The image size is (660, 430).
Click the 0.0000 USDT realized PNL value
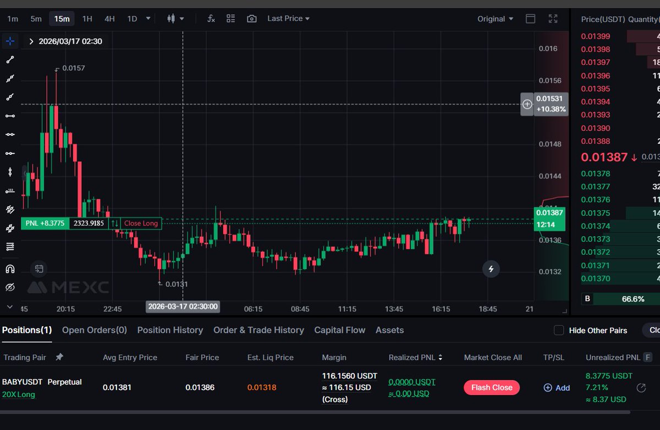tap(412, 382)
